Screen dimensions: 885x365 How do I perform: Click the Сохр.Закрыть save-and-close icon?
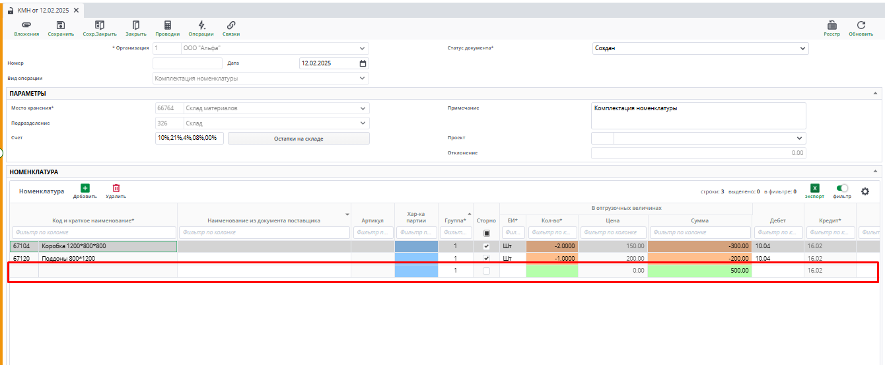click(100, 25)
